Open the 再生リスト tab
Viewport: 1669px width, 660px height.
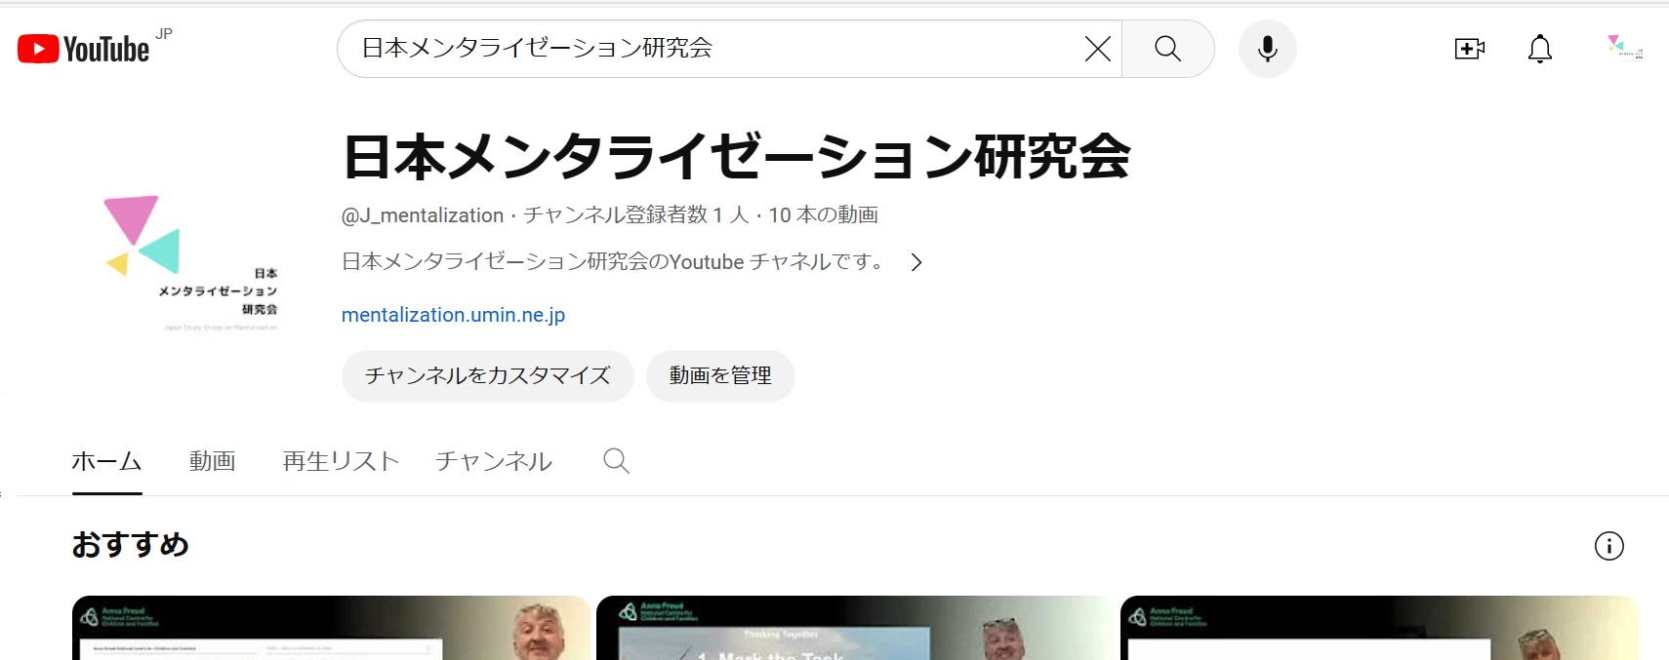pyautogui.click(x=341, y=461)
